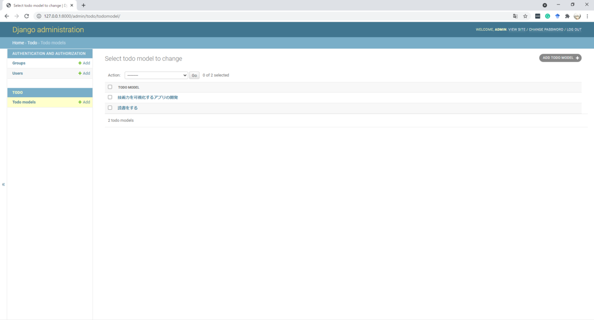The image size is (594, 320).
Task: Open the Action dropdown
Action: [x=156, y=75]
